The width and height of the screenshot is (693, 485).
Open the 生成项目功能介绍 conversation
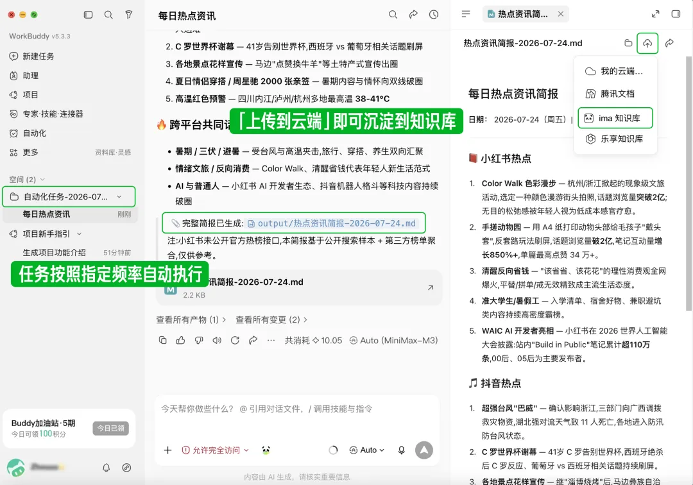click(x=71, y=253)
